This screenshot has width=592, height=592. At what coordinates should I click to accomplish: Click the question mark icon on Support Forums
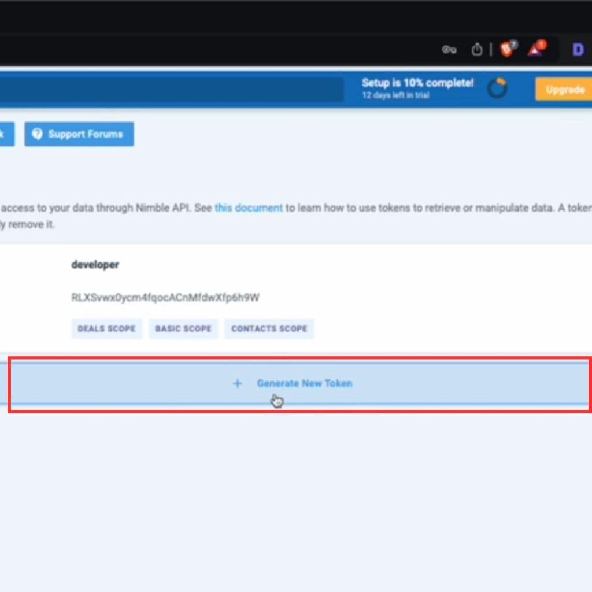coord(38,134)
